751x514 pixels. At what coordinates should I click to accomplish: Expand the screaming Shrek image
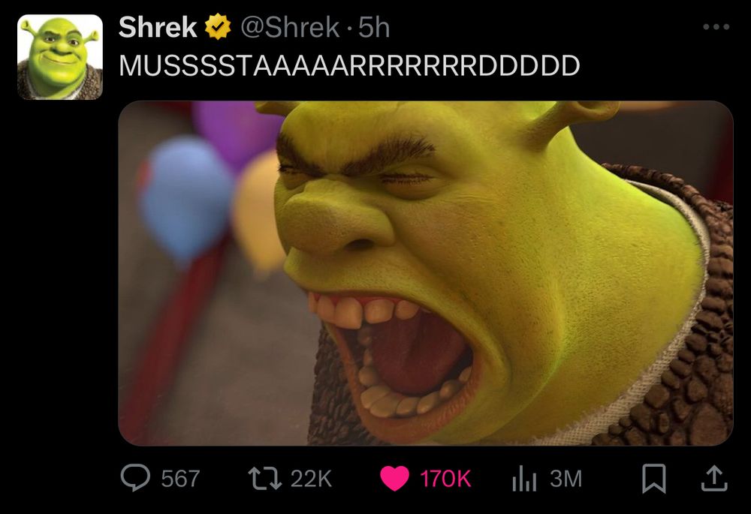point(426,273)
